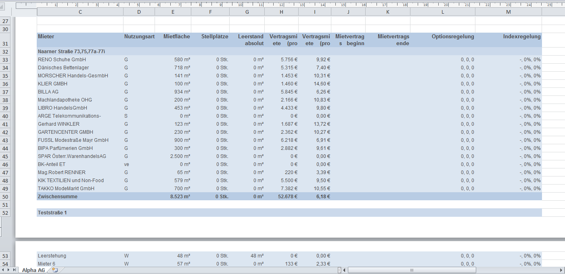Image resolution: width=565 pixels, height=274 pixels.
Task: Select the SPAR Österr.WarenhandelsAG cell
Action: [x=80, y=156]
